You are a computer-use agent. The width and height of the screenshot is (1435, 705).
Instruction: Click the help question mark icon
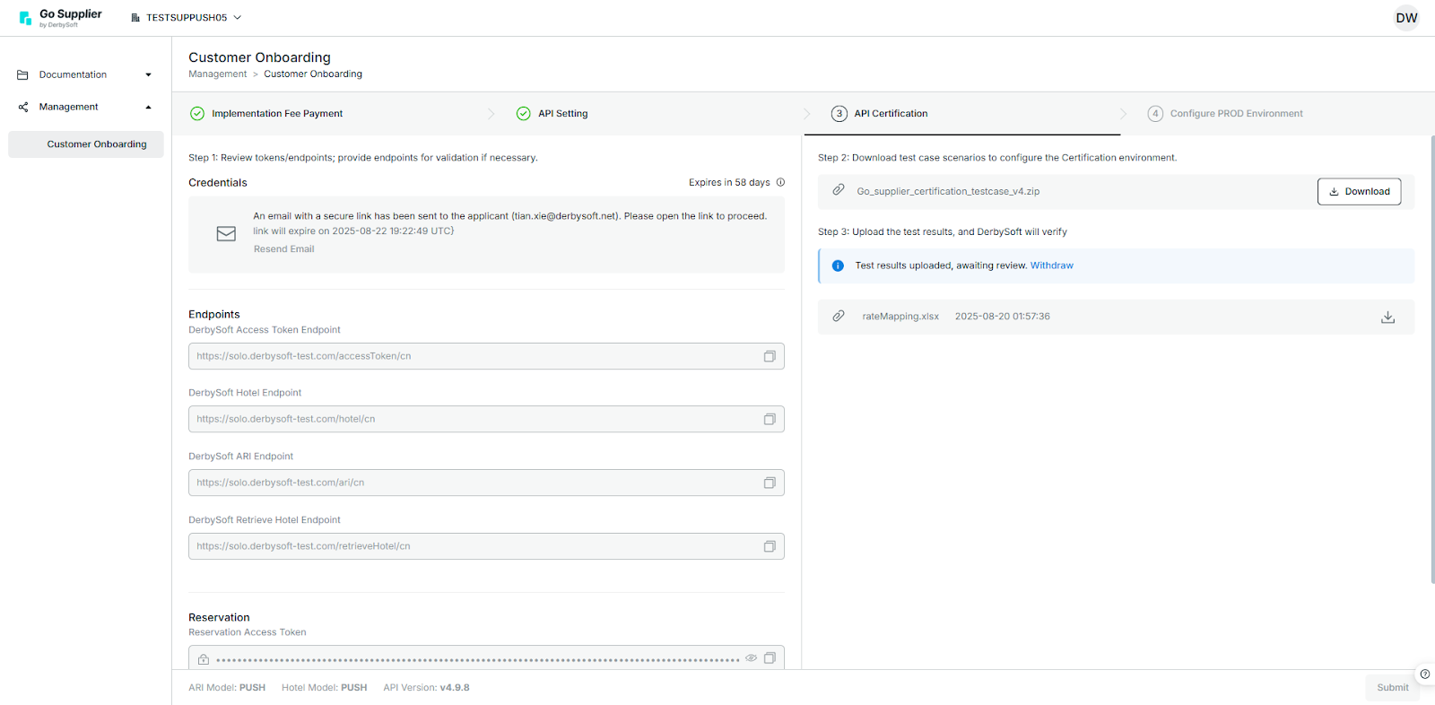click(1424, 674)
